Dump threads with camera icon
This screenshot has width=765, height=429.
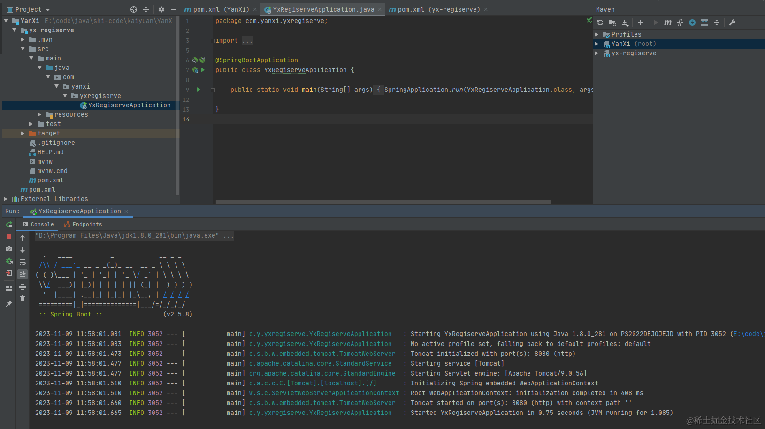(x=9, y=248)
